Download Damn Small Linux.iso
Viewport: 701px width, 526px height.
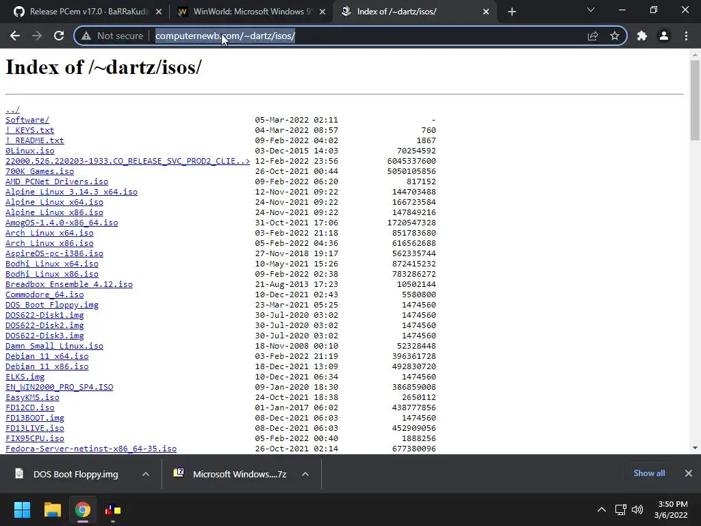click(55, 346)
